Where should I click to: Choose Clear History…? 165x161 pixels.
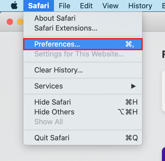[x=58, y=70]
